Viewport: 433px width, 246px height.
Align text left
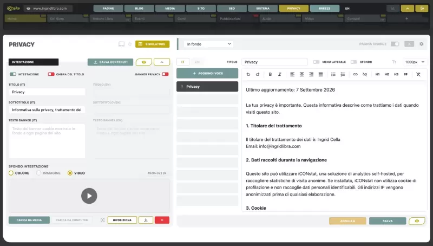tap(292, 74)
